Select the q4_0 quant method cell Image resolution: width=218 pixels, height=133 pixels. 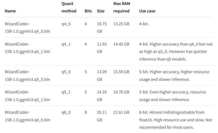pyautogui.click(x=66, y=24)
